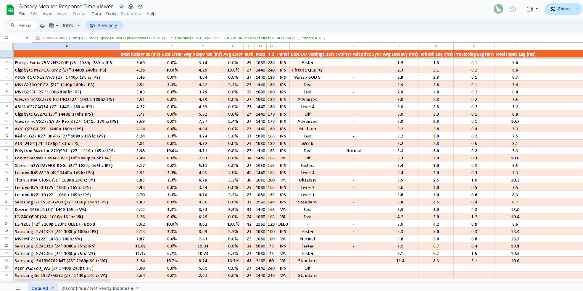Click the function fx icon
Image resolution: width=583 pixels, height=291 pixels.
click(x=38, y=38)
